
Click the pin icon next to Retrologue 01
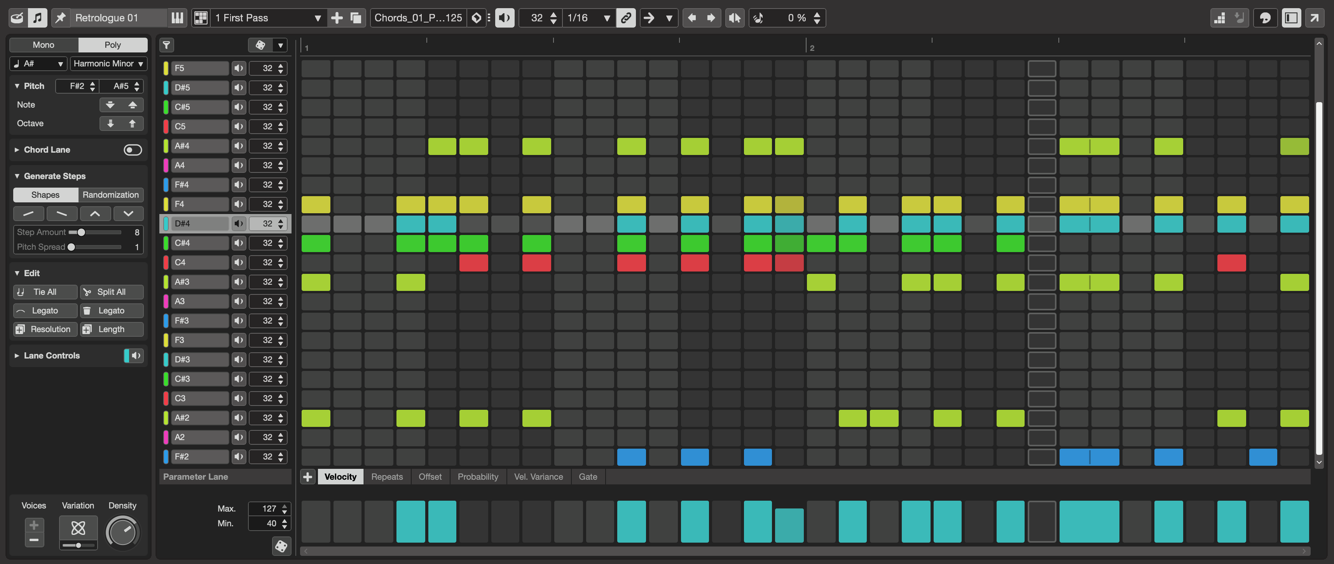pyautogui.click(x=61, y=17)
